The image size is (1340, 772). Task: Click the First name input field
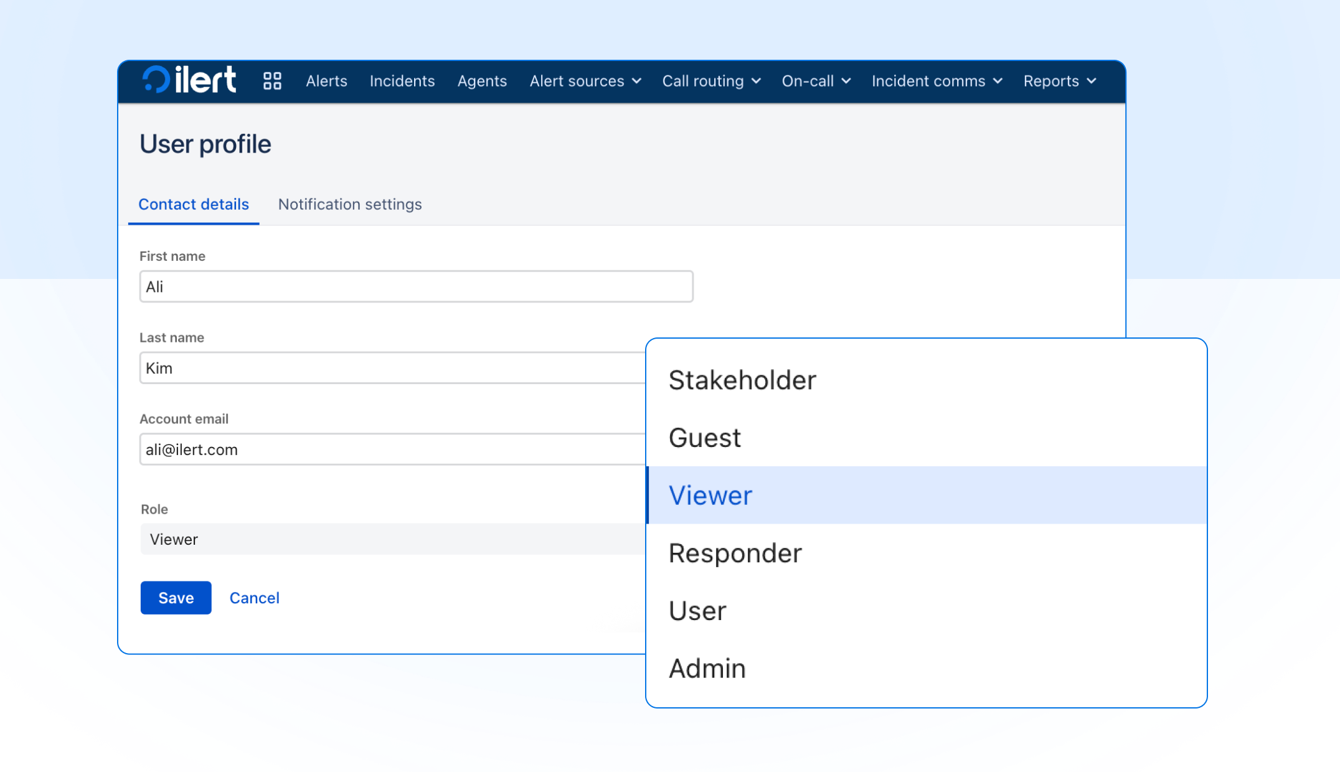click(x=416, y=287)
